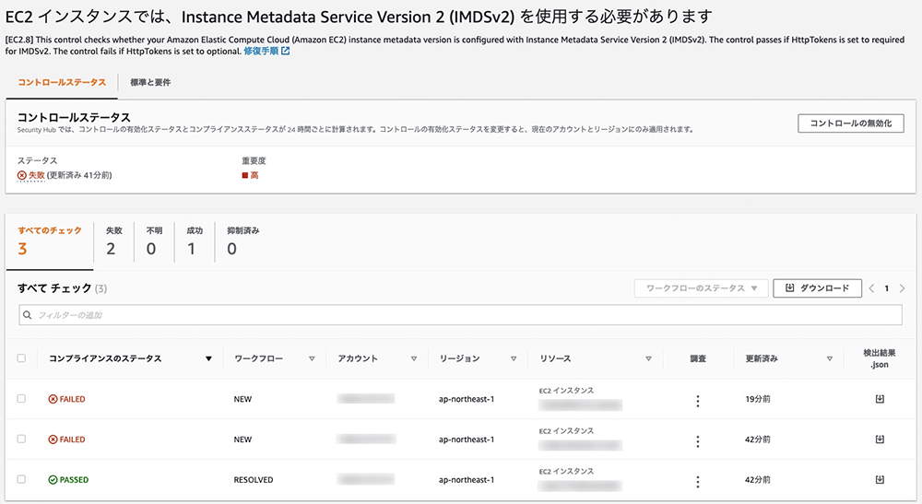922x504 pixels.
Task: Go to the next results page arrow
Action: tap(902, 288)
